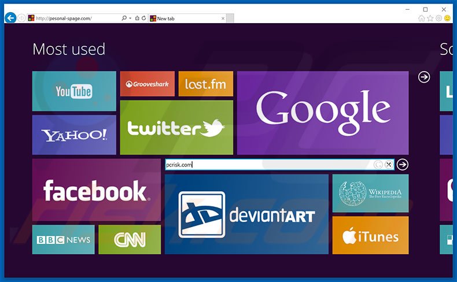Open the twitter tile
Image resolution: width=457 pixels, height=282 pixels.
(176, 128)
